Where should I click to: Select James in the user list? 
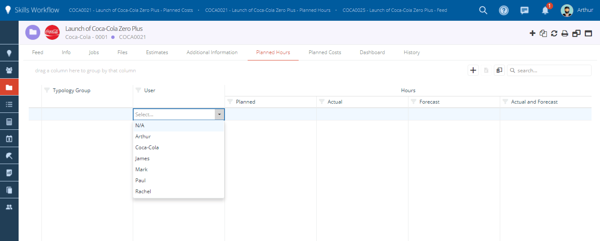click(x=142, y=159)
